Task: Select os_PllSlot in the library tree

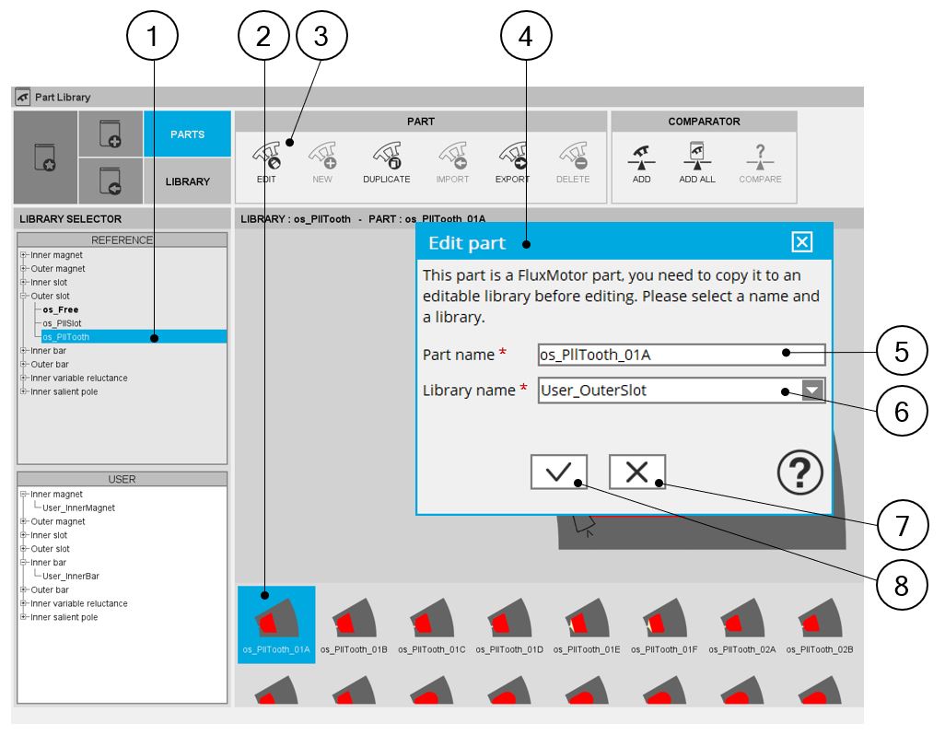Action: 62,323
